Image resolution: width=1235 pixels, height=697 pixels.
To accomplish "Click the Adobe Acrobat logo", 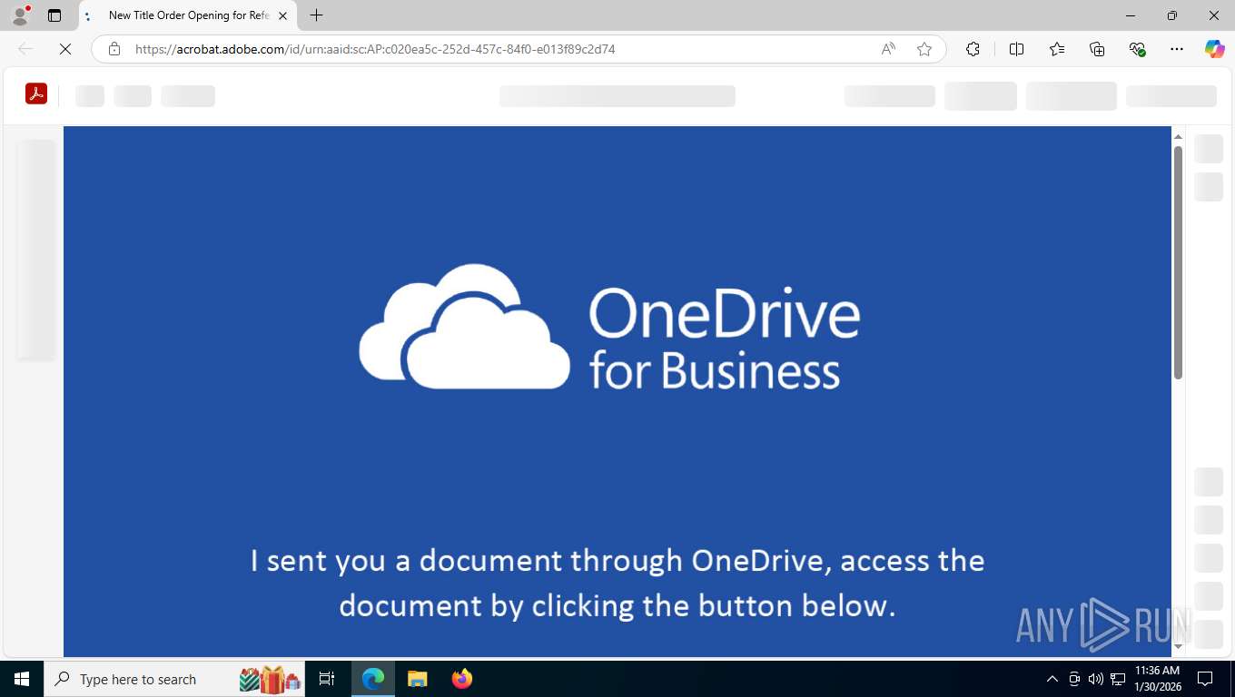I will click(36, 93).
